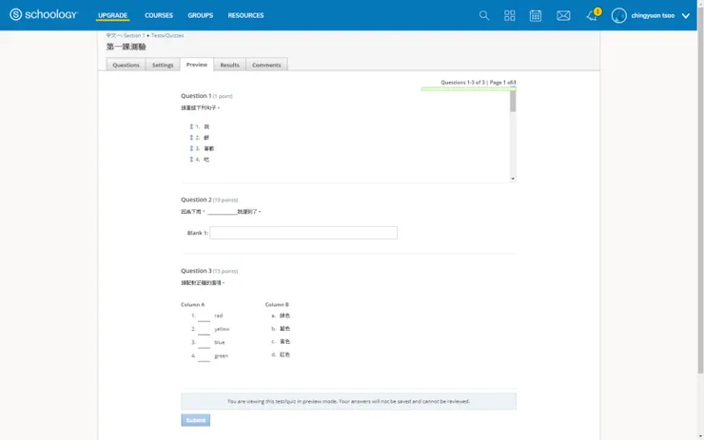Open the Groups menu
The image size is (704, 440).
pos(200,15)
